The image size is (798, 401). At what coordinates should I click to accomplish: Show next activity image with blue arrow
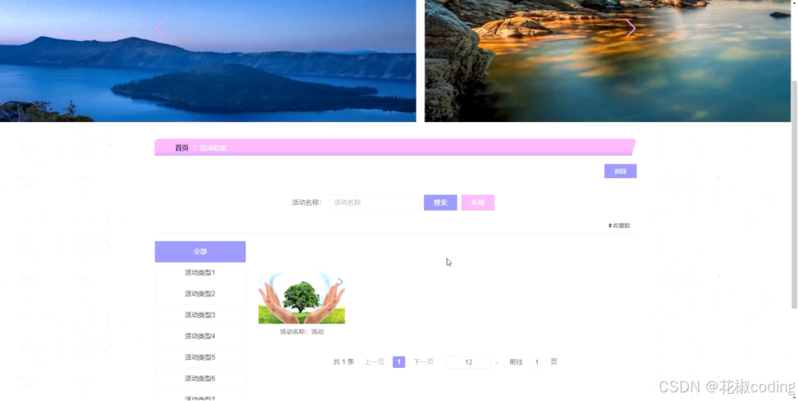pos(341,282)
